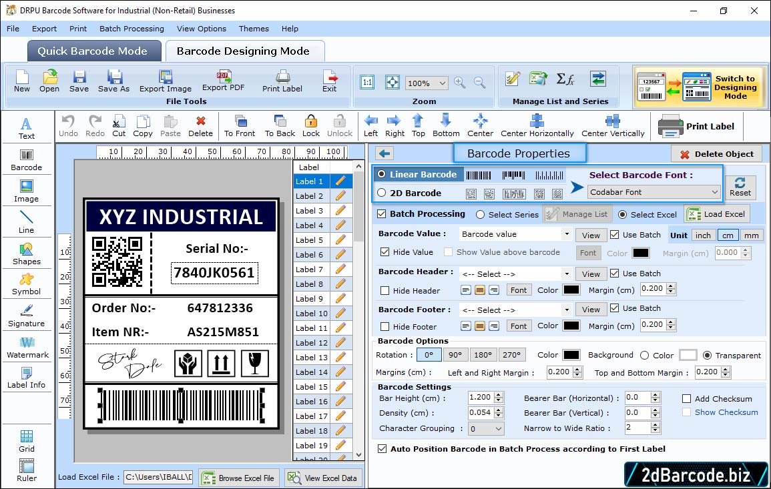This screenshot has width=771, height=489.
Task: Delete the selected object with red X
Action: (x=201, y=126)
